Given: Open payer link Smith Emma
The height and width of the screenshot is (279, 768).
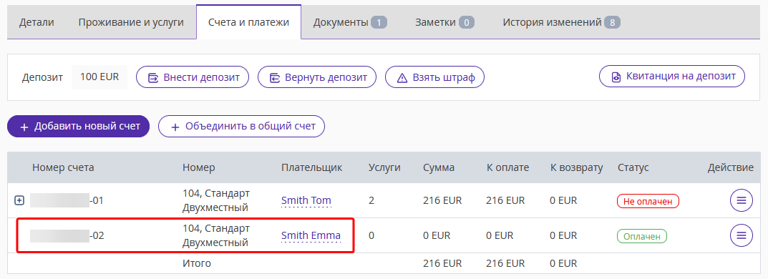Looking at the screenshot, I should pos(311,236).
